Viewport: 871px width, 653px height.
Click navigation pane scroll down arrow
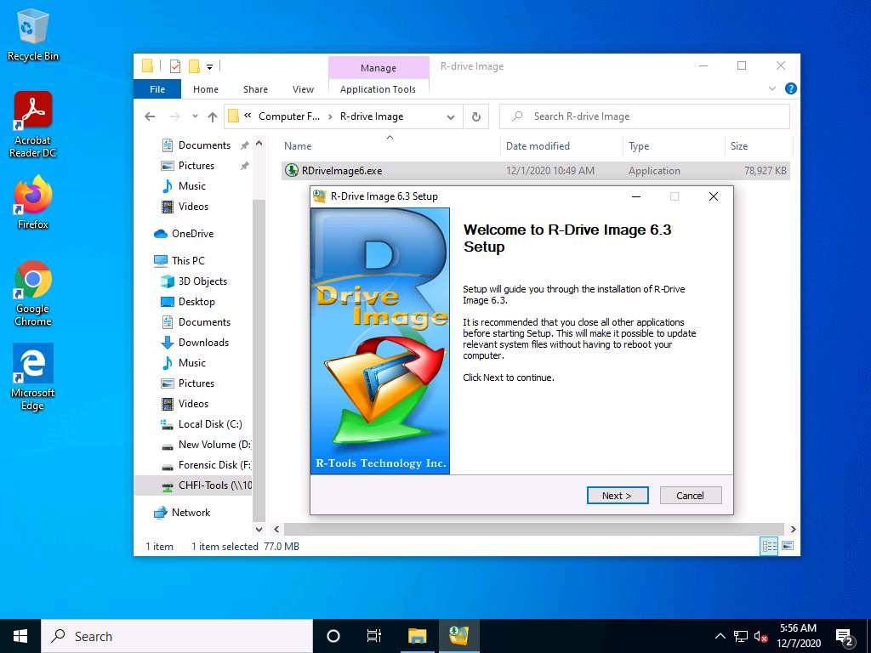pos(259,530)
